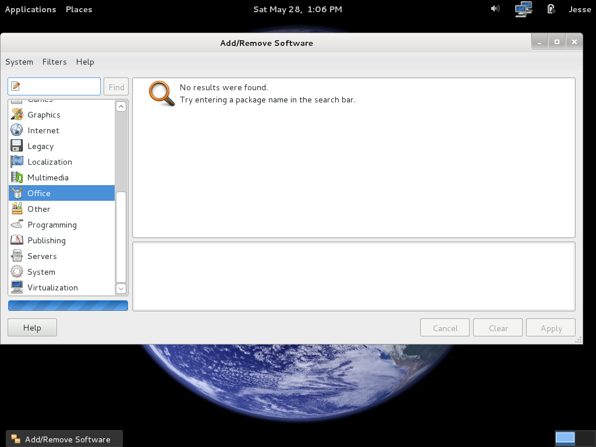The height and width of the screenshot is (447, 596).
Task: Open the Places menu in top panel
Action: tap(79, 9)
